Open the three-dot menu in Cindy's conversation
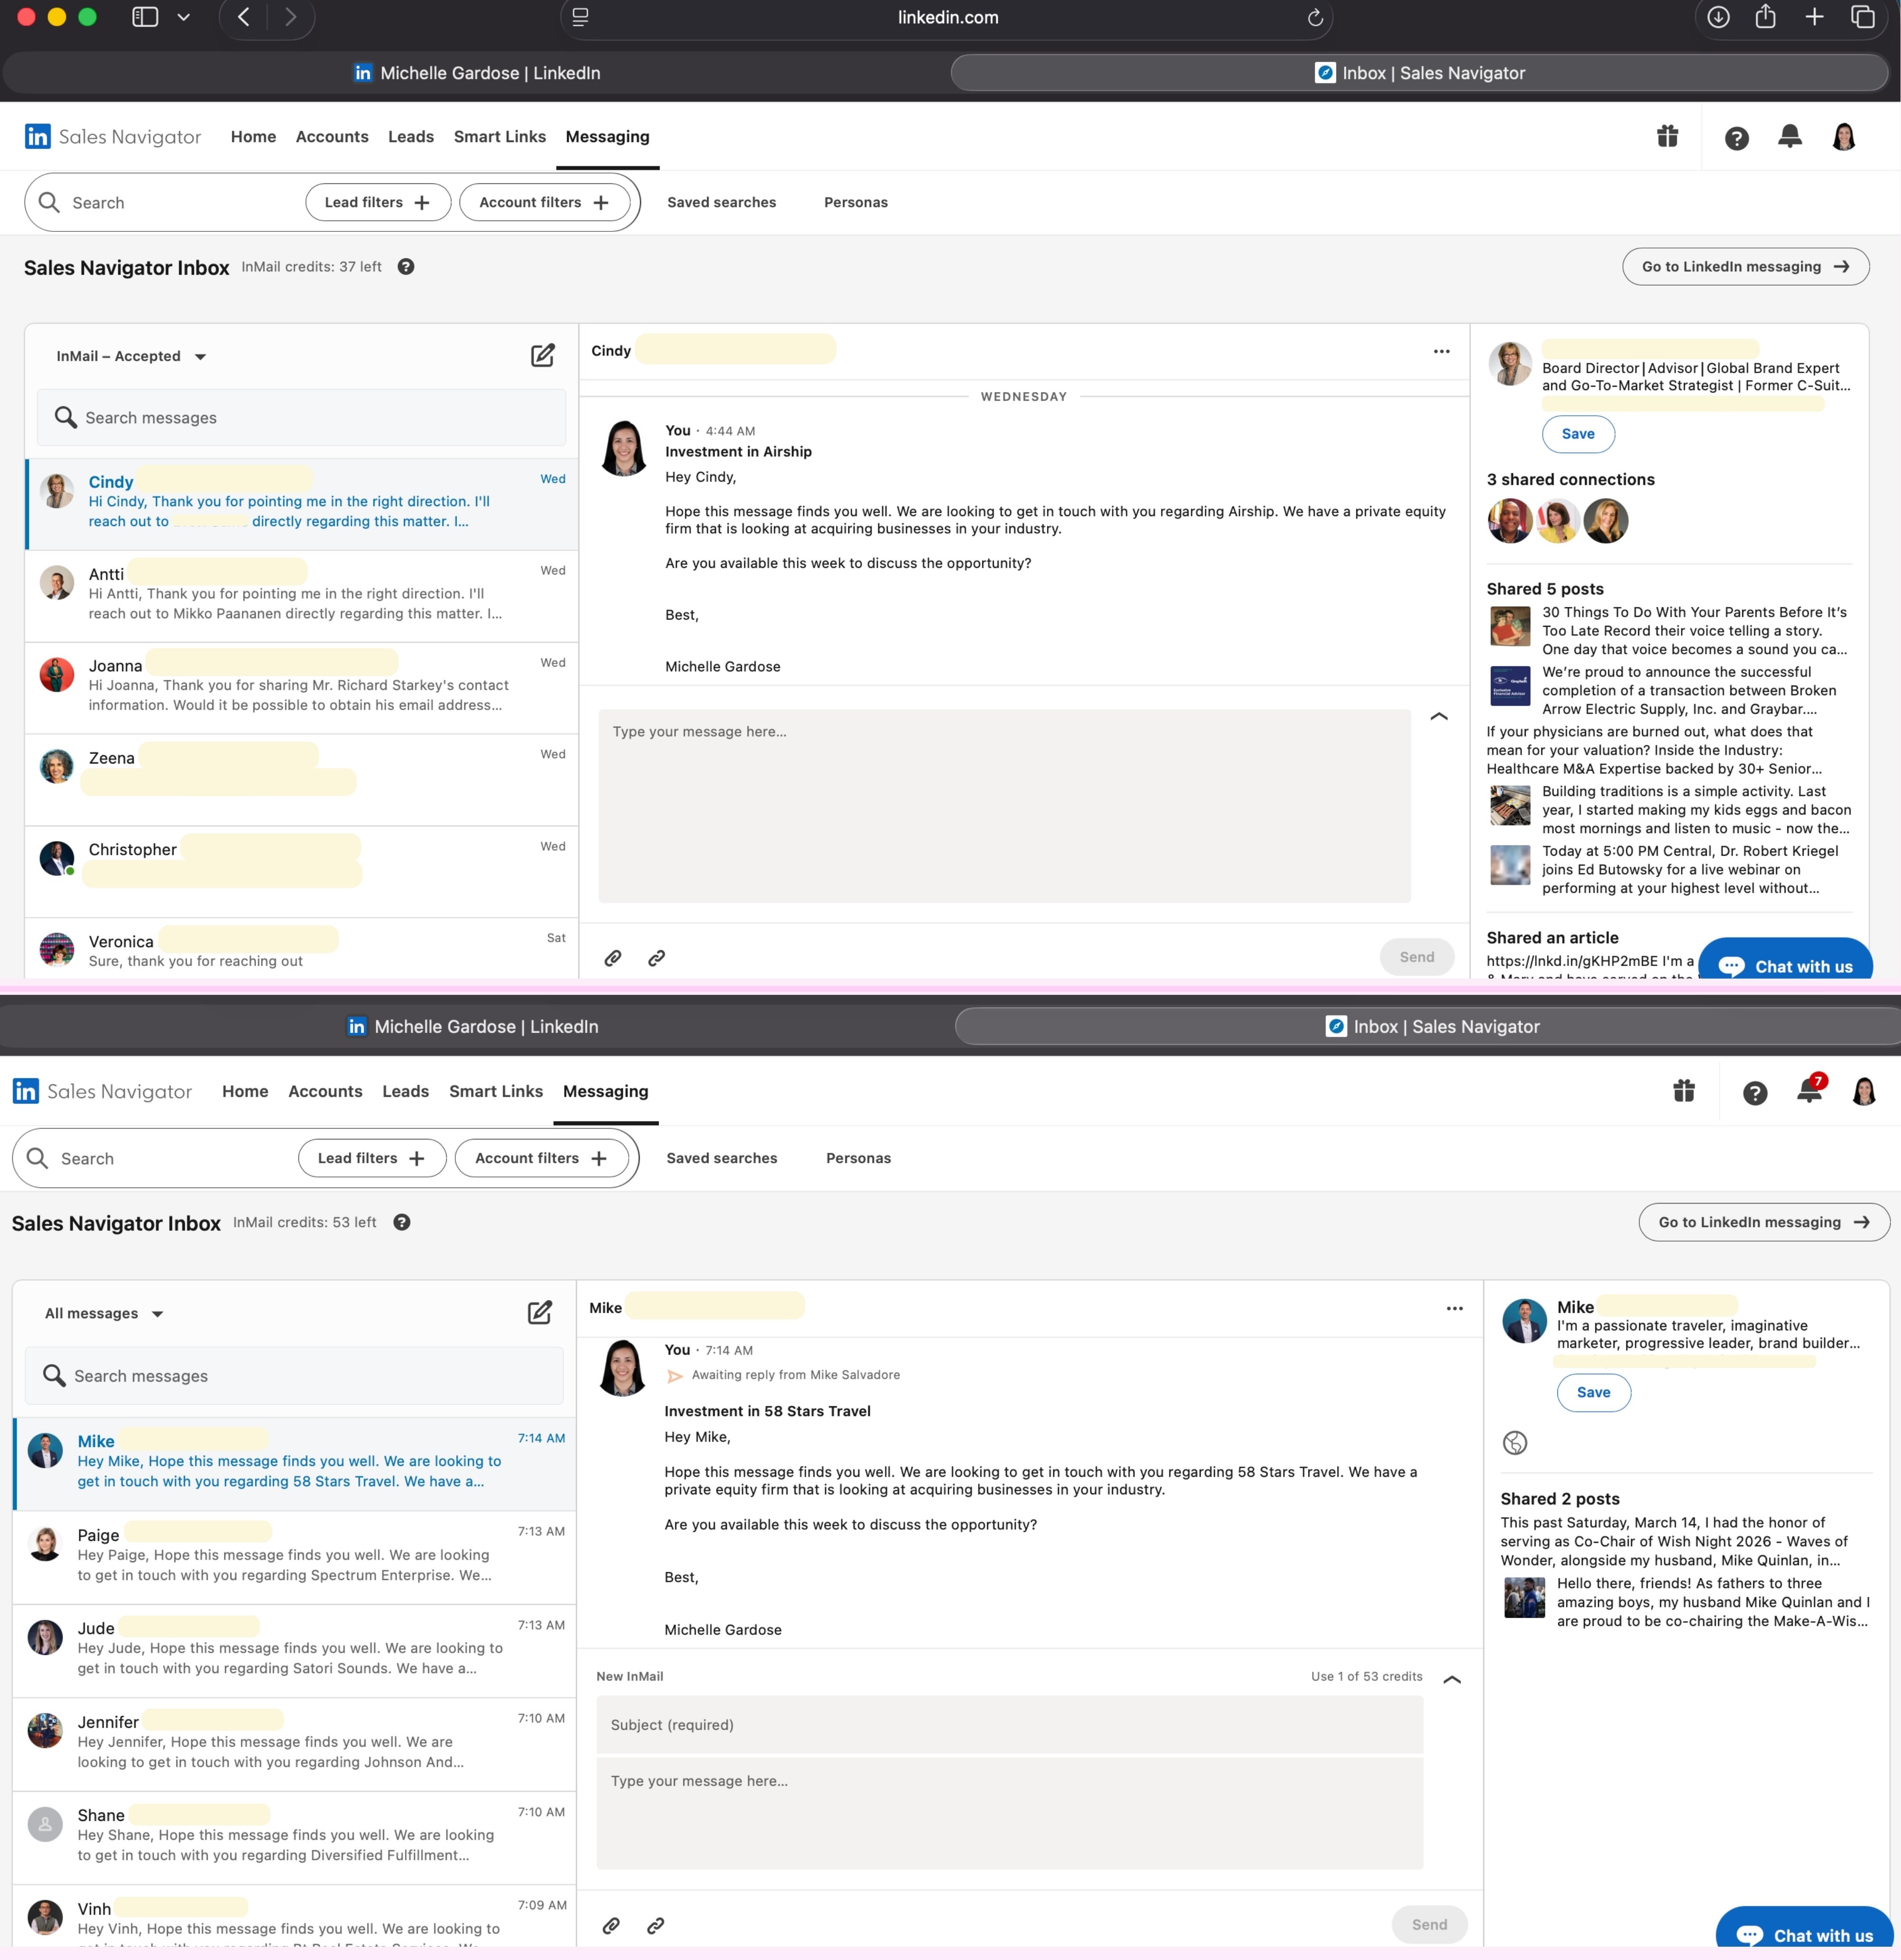Viewport: 1901px width, 1960px height. coord(1441,351)
